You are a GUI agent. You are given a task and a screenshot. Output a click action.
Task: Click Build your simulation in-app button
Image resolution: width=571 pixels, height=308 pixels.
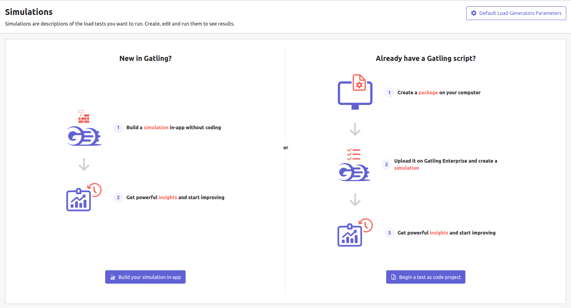click(145, 277)
